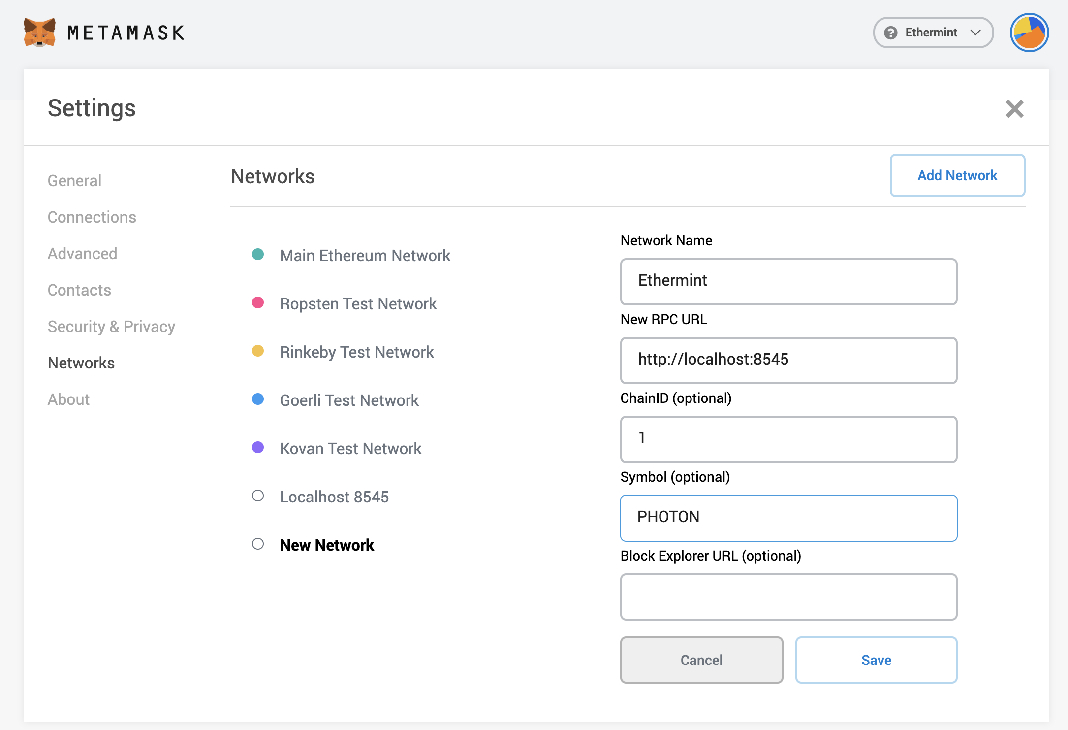
Task: Click the Save button for new network
Action: click(x=876, y=660)
